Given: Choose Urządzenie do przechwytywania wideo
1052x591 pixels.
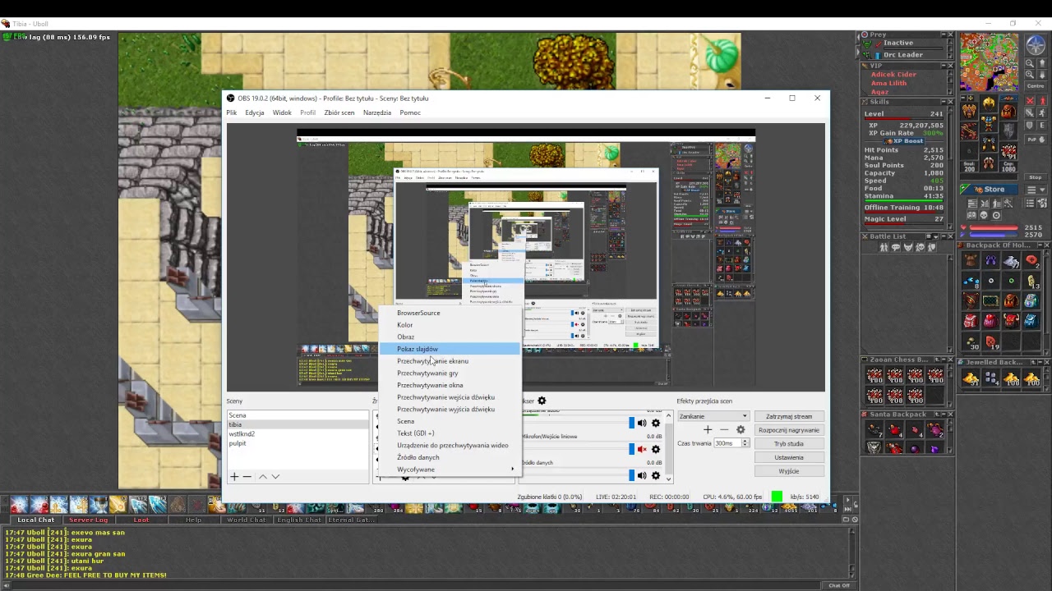Looking at the screenshot, I should pyautogui.click(x=450, y=445).
